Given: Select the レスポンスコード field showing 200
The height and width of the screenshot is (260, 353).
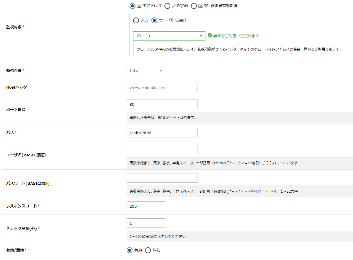Looking at the screenshot, I should pyautogui.click(x=146, y=206).
